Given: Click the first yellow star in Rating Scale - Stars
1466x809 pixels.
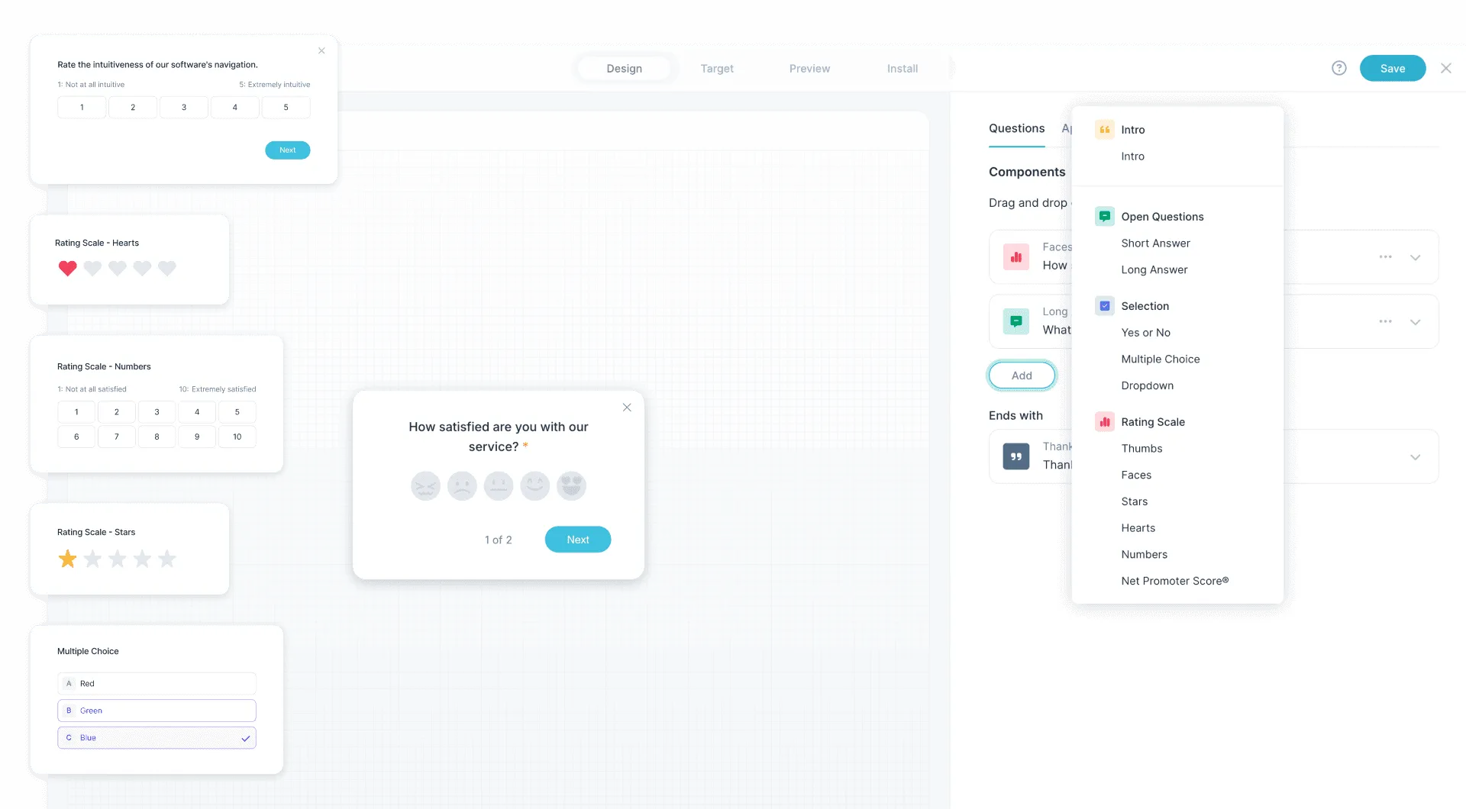Looking at the screenshot, I should [x=67, y=559].
